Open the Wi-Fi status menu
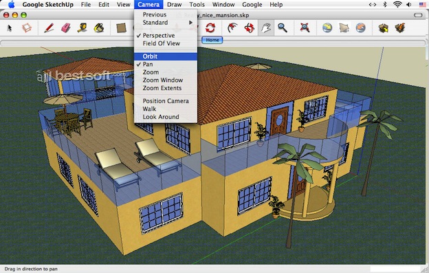This screenshot has height=273, width=429. tap(397, 4)
